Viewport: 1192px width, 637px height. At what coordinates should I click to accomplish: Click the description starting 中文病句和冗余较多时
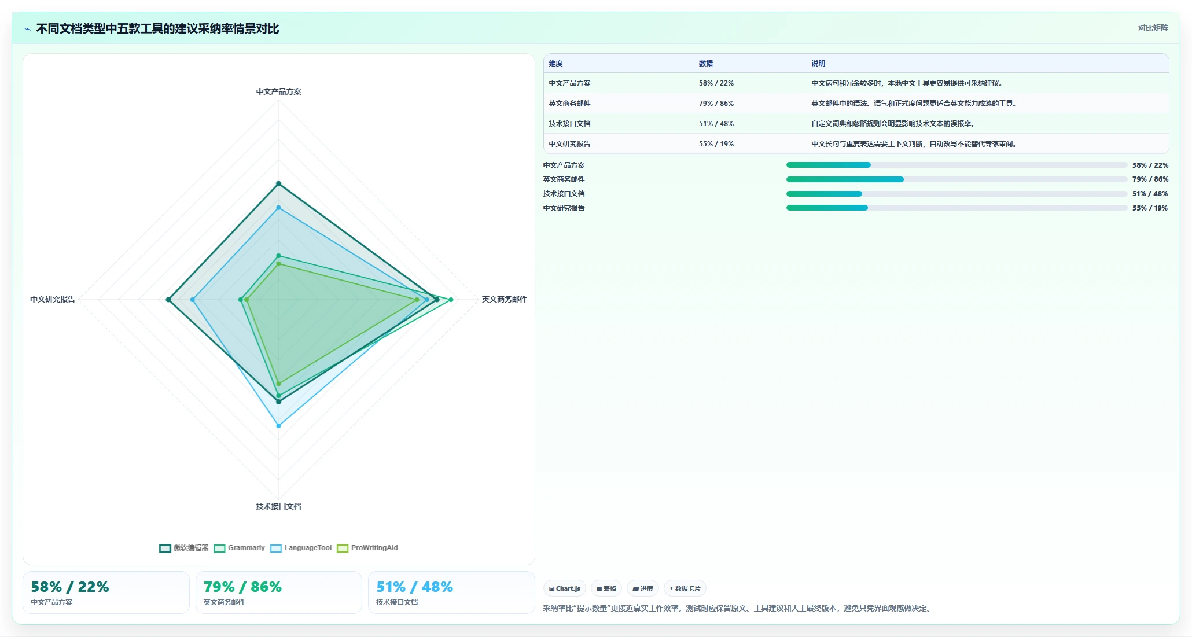907,83
